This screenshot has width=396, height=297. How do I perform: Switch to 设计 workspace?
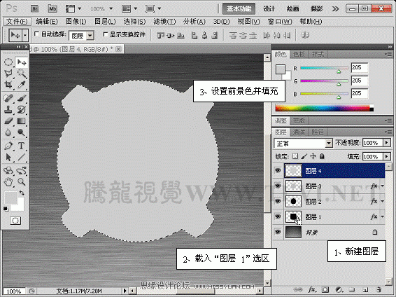pos(269,9)
